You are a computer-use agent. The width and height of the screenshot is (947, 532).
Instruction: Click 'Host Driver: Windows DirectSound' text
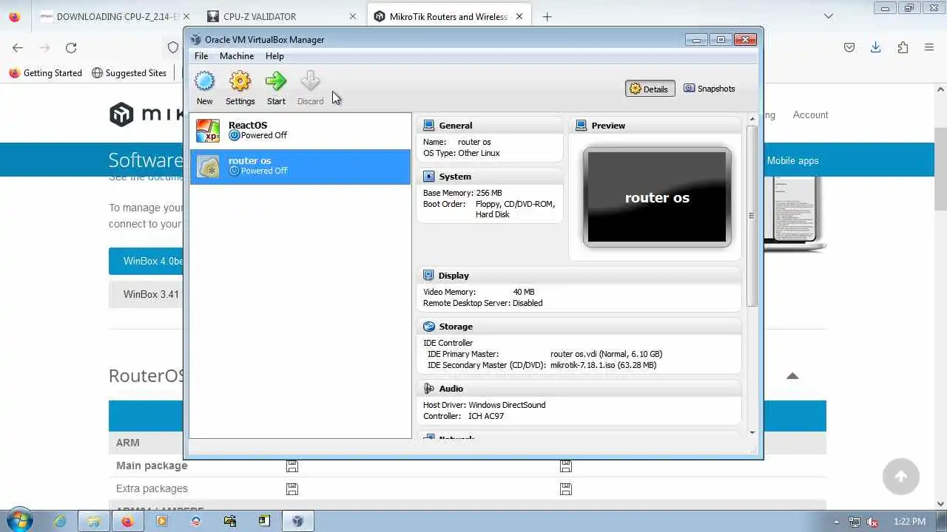pos(484,405)
